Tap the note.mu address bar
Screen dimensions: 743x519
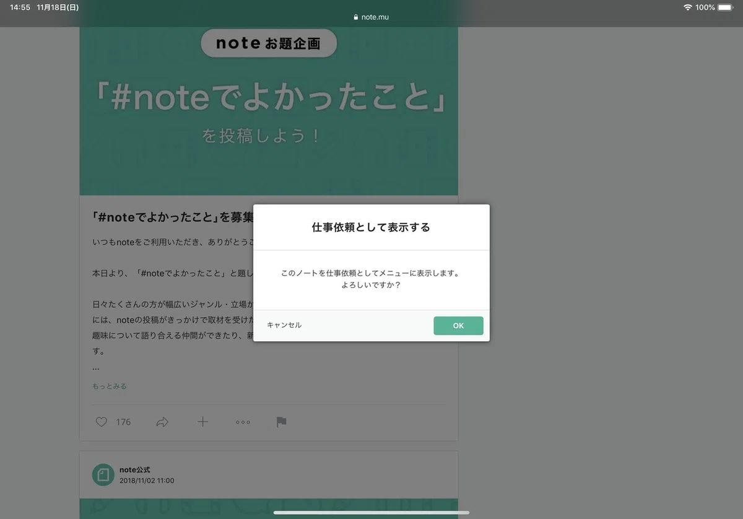[371, 17]
